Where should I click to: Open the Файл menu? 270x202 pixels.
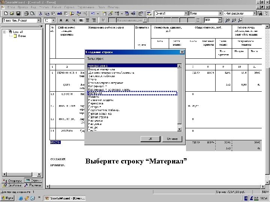(x=10, y=7)
